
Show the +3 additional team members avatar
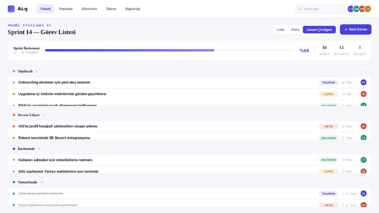click(x=368, y=9)
